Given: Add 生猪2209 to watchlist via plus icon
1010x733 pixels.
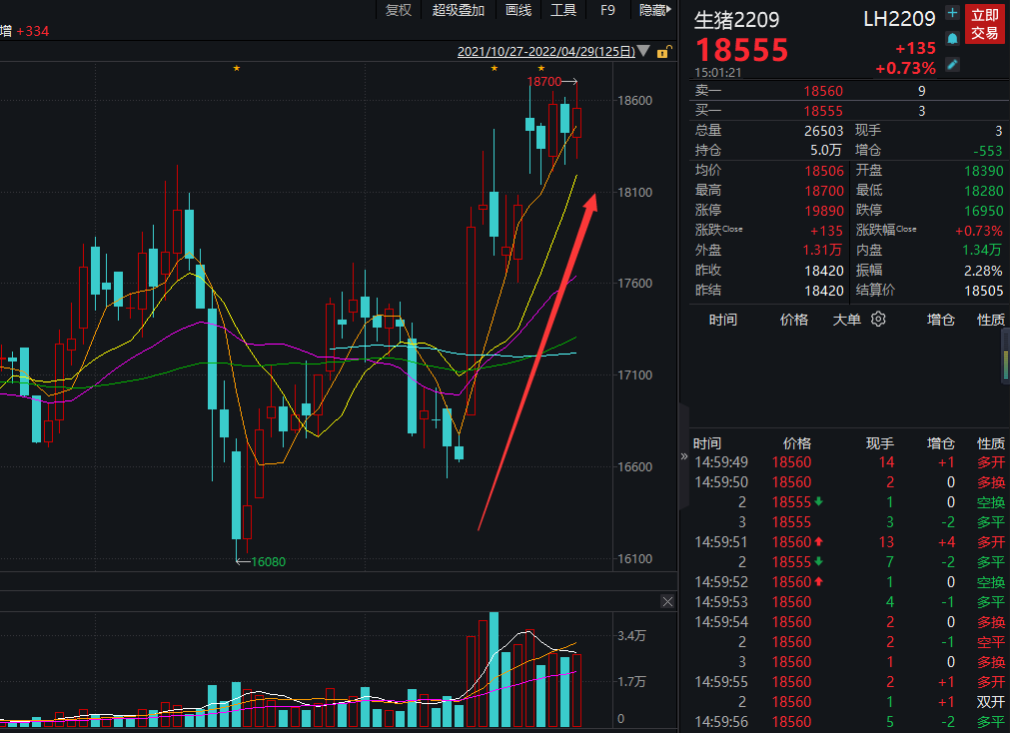Looking at the screenshot, I should tap(952, 14).
